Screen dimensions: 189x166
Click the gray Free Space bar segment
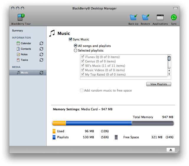[x=153, y=123]
